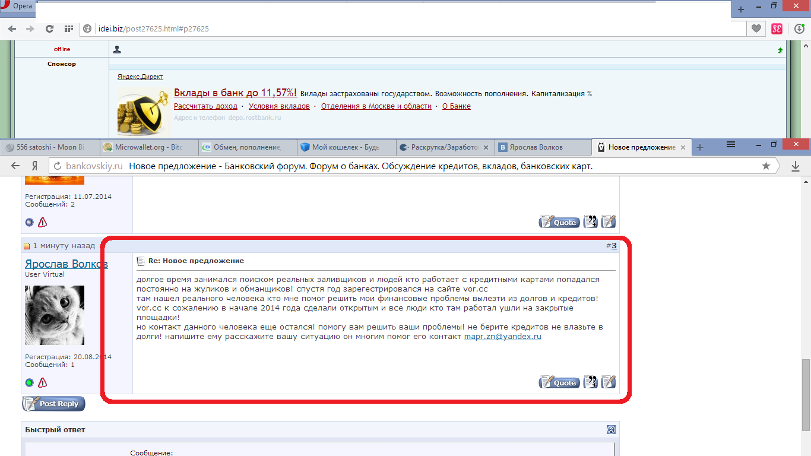811x456 pixels.
Task: Multi-quote the post above post #3
Action: point(591,221)
